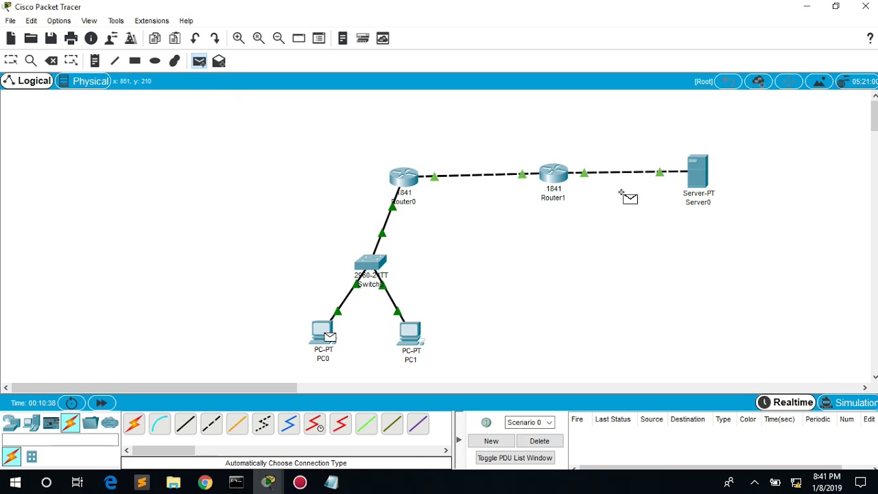Print the workspace via the printer icon

tap(71, 38)
